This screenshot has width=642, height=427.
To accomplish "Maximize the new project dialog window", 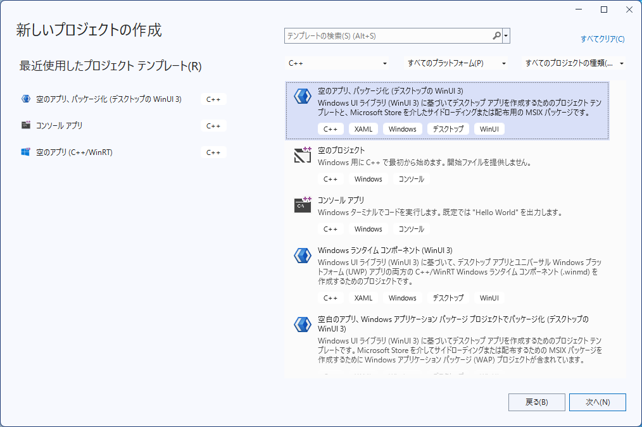I will click(604, 9).
